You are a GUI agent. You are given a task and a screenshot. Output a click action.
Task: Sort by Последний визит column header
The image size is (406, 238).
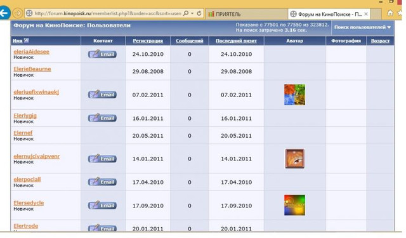[236, 41]
